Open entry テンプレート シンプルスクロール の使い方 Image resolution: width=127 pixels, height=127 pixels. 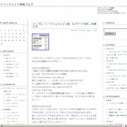(117, 87)
